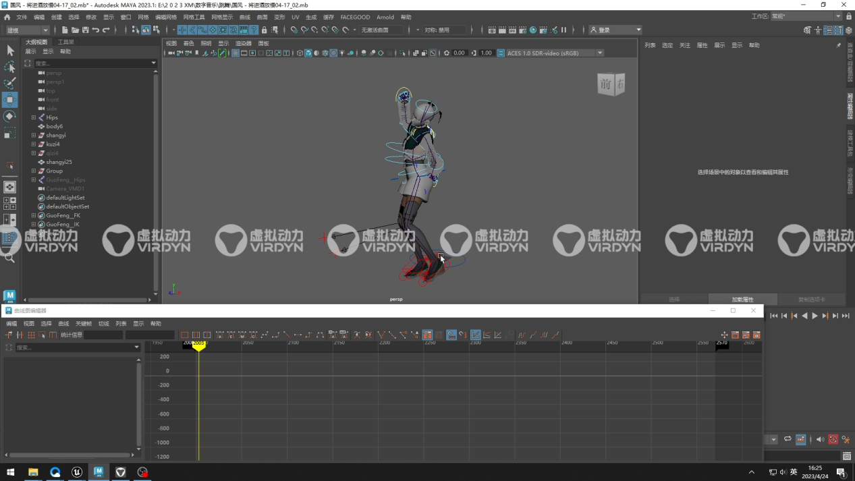The width and height of the screenshot is (855, 481).
Task: Open render settings clapperboard icon
Action: (522, 30)
